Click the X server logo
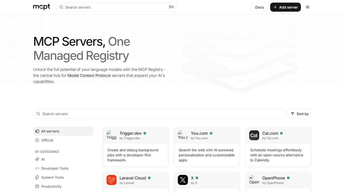The width and height of the screenshot is (345, 193). click(183, 180)
